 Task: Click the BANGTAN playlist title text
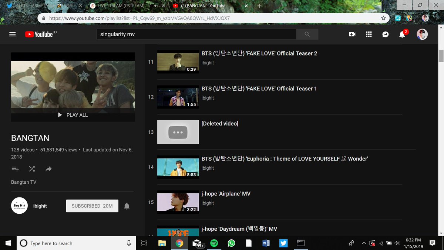[x=30, y=138]
